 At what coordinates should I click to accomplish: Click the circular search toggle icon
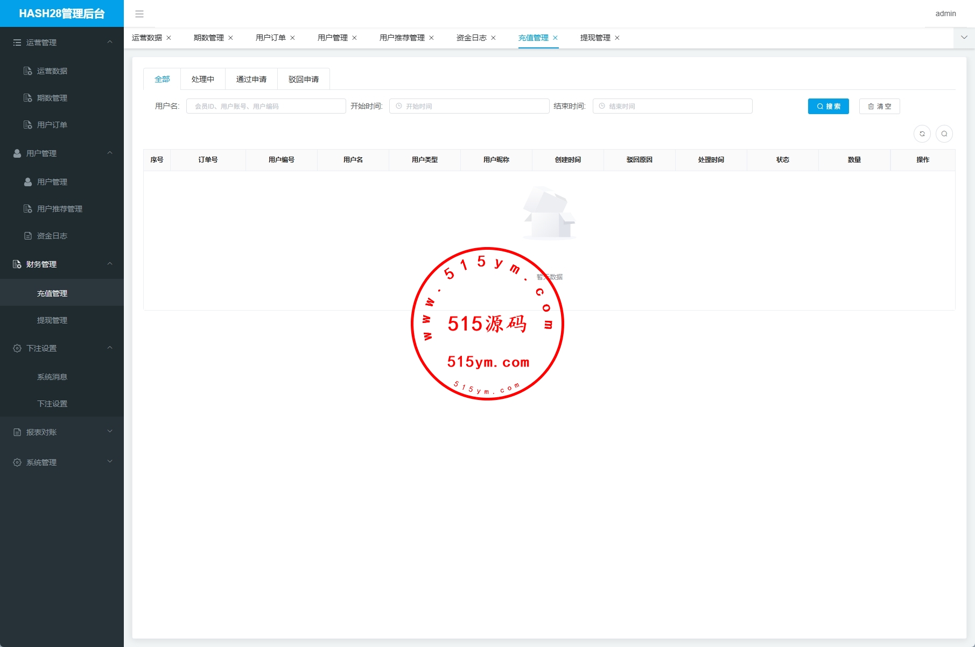[944, 134]
